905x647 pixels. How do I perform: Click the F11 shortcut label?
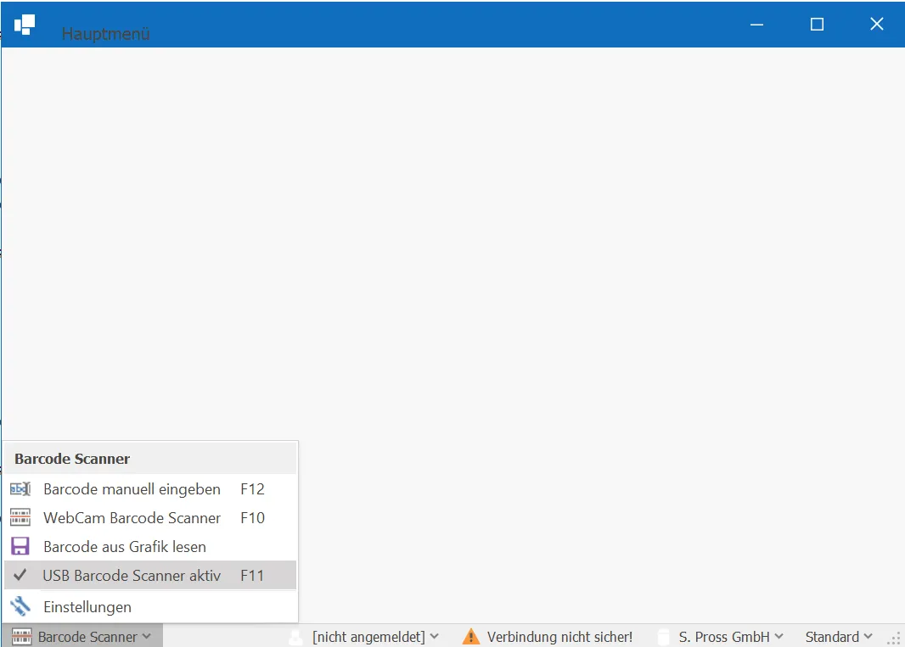(x=252, y=576)
